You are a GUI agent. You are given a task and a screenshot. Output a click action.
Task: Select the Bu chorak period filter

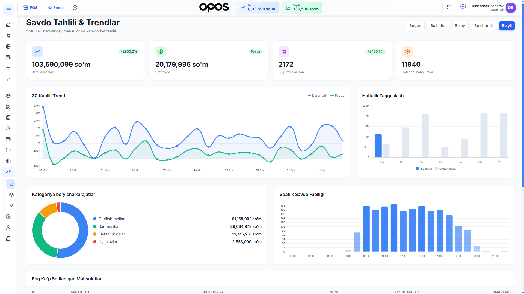tap(483, 26)
